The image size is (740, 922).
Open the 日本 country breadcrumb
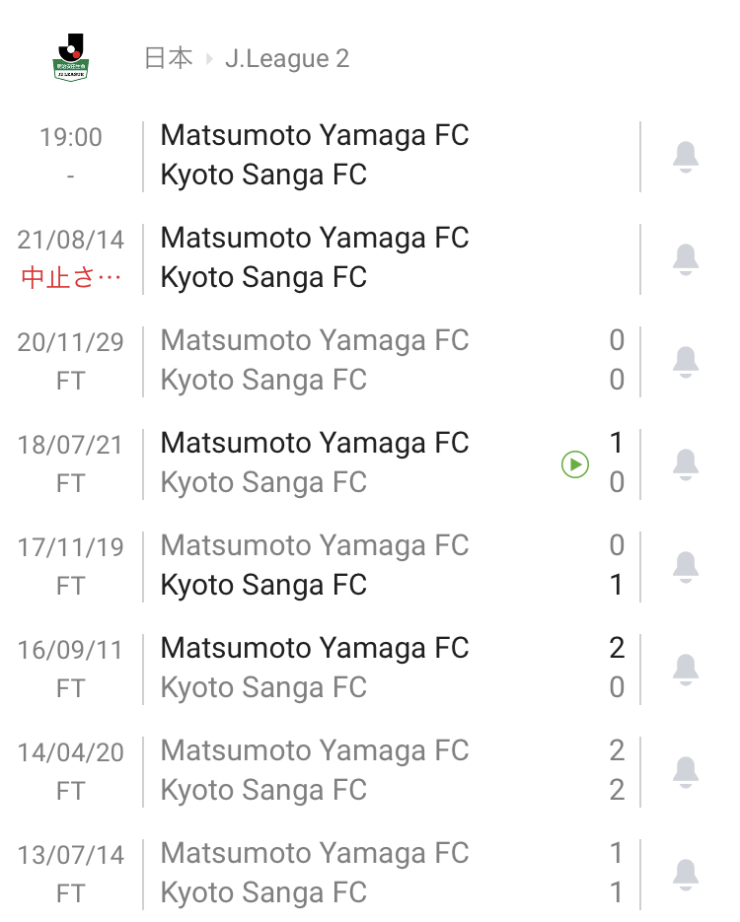(169, 59)
